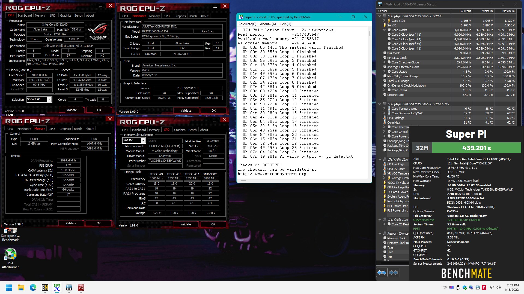Screen dimensions: 524x294
Task: Expand the Core Temperatures row
Action: (384, 109)
